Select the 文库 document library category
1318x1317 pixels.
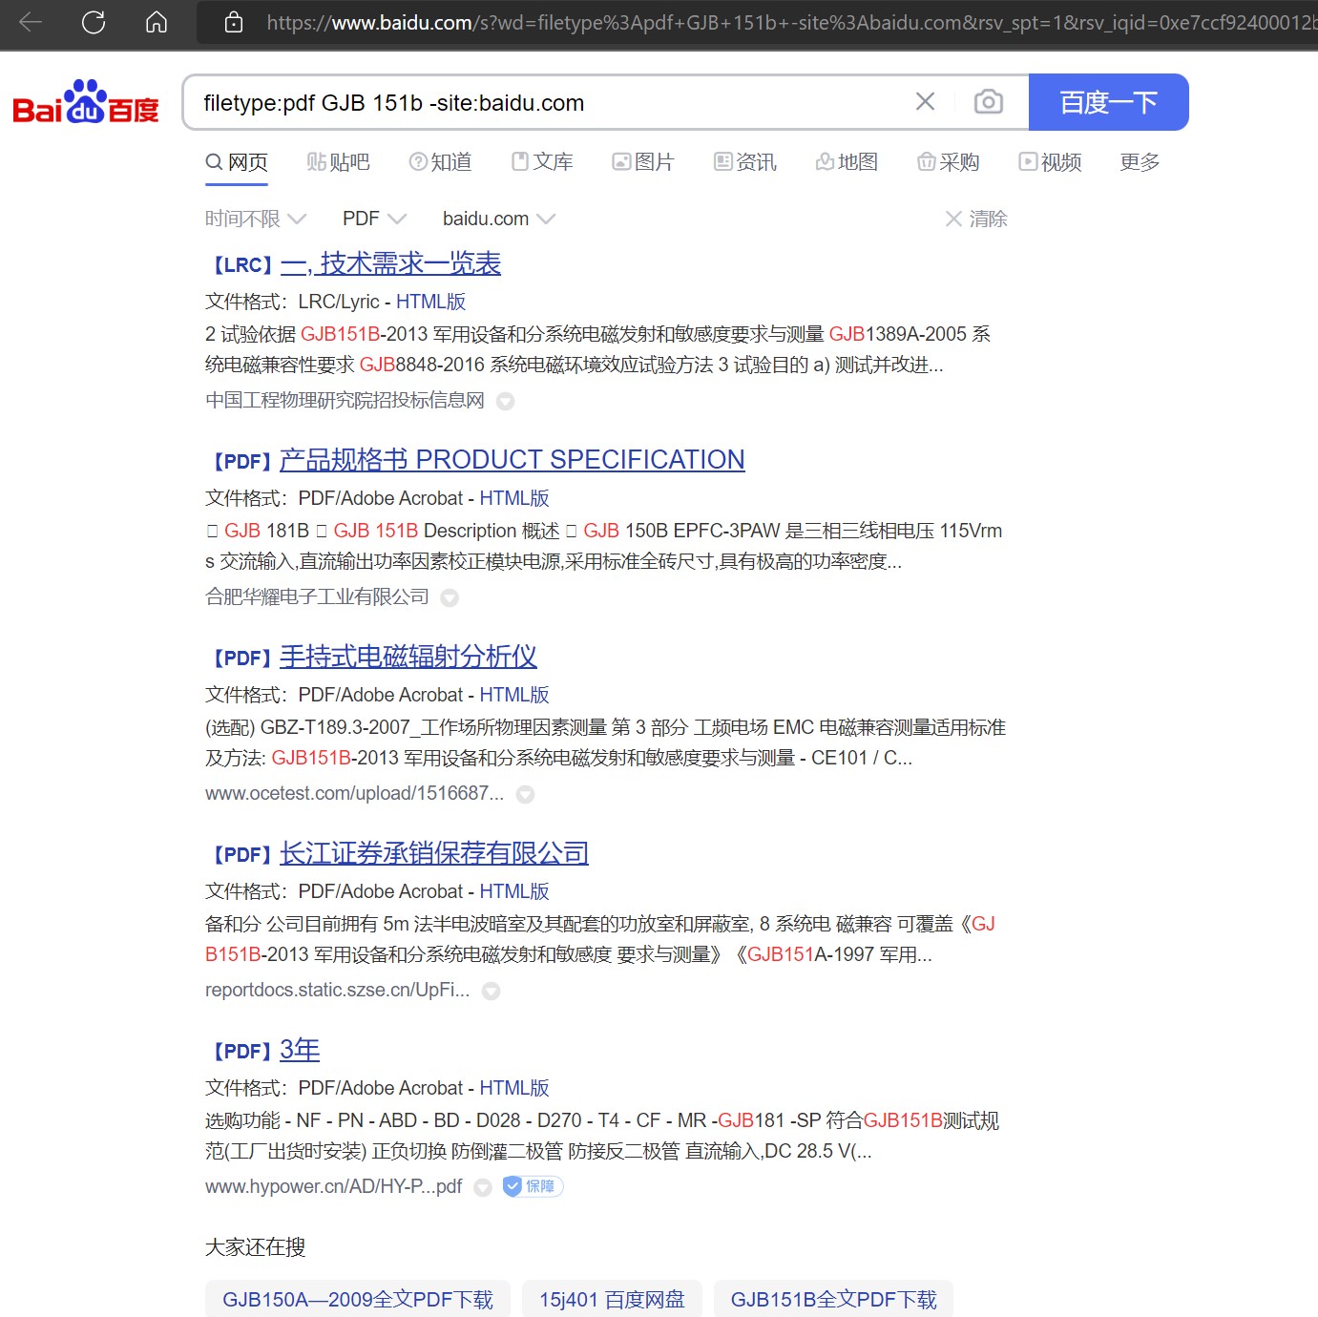click(x=542, y=161)
